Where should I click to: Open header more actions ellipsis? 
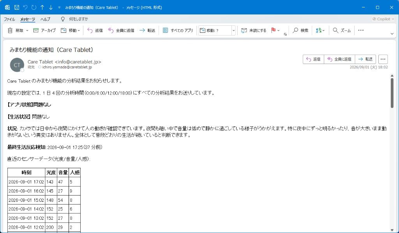(x=383, y=59)
